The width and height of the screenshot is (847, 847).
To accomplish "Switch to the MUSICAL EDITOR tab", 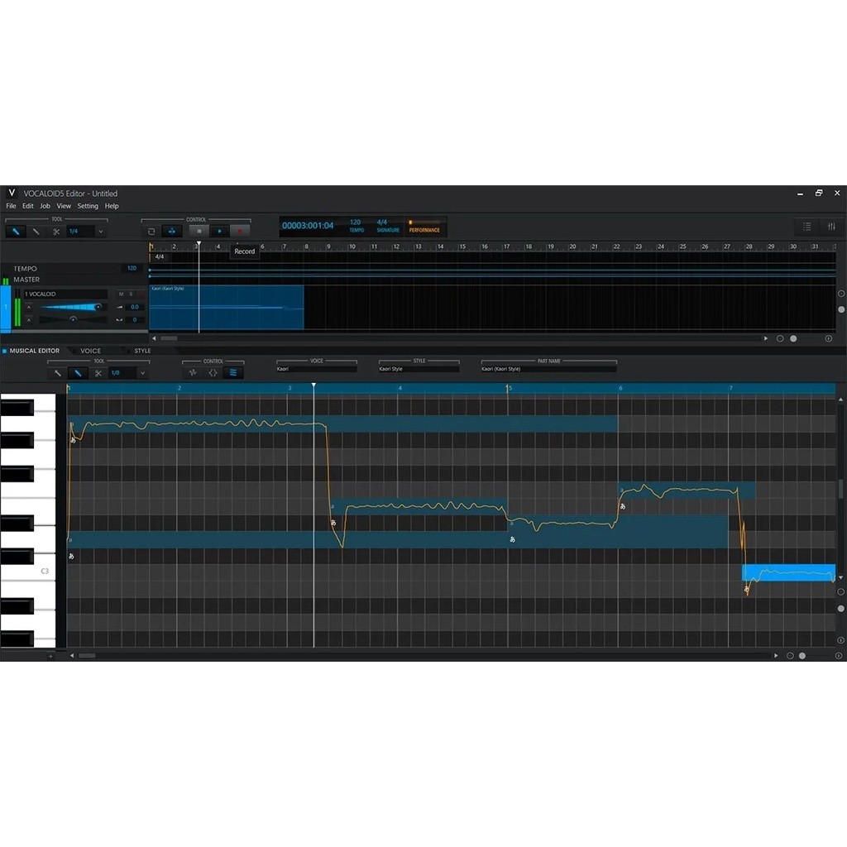I will (34, 351).
